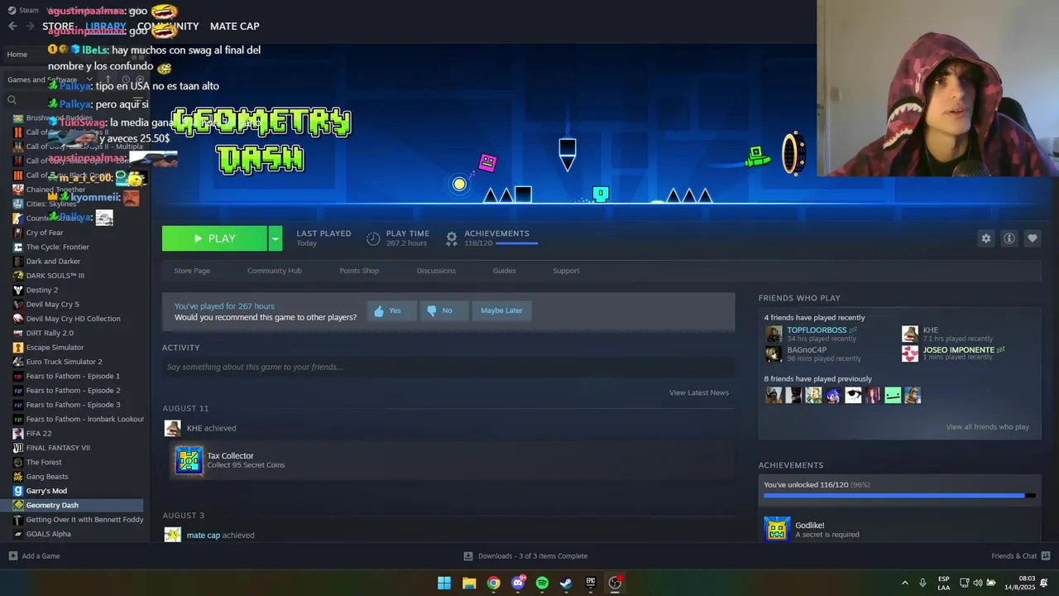Expand the Play button dropdown arrow
Screen dimensions: 1059x596
point(275,238)
